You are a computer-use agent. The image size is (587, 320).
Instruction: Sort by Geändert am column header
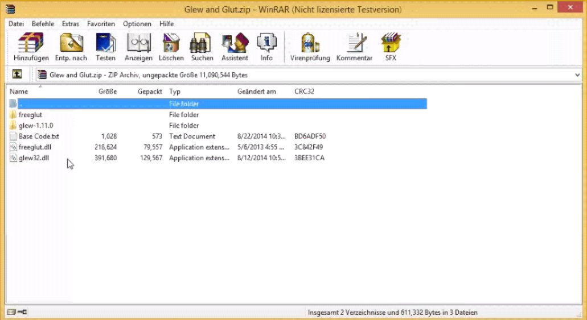(x=256, y=92)
